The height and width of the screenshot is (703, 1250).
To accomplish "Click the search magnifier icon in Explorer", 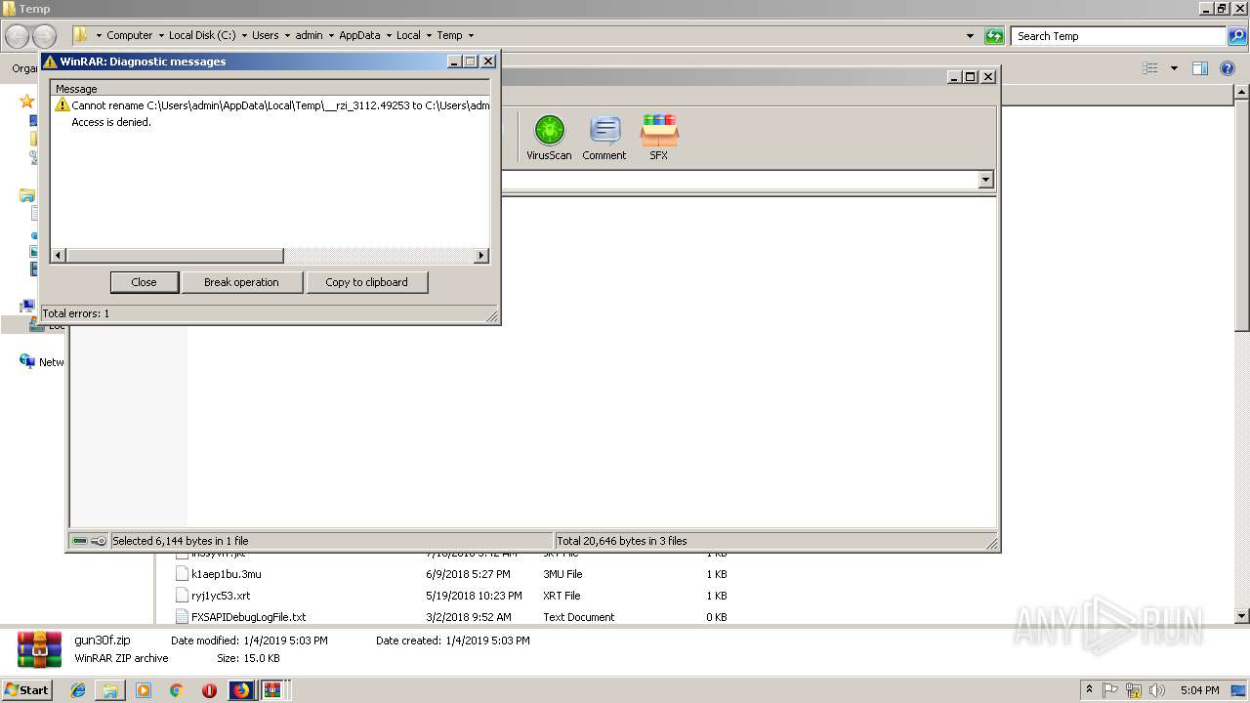I will pyautogui.click(x=1237, y=36).
